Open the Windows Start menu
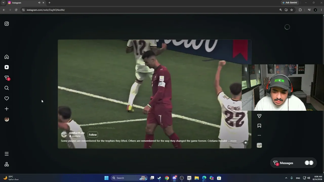The image size is (324, 182). pyautogui.click(x=107, y=178)
